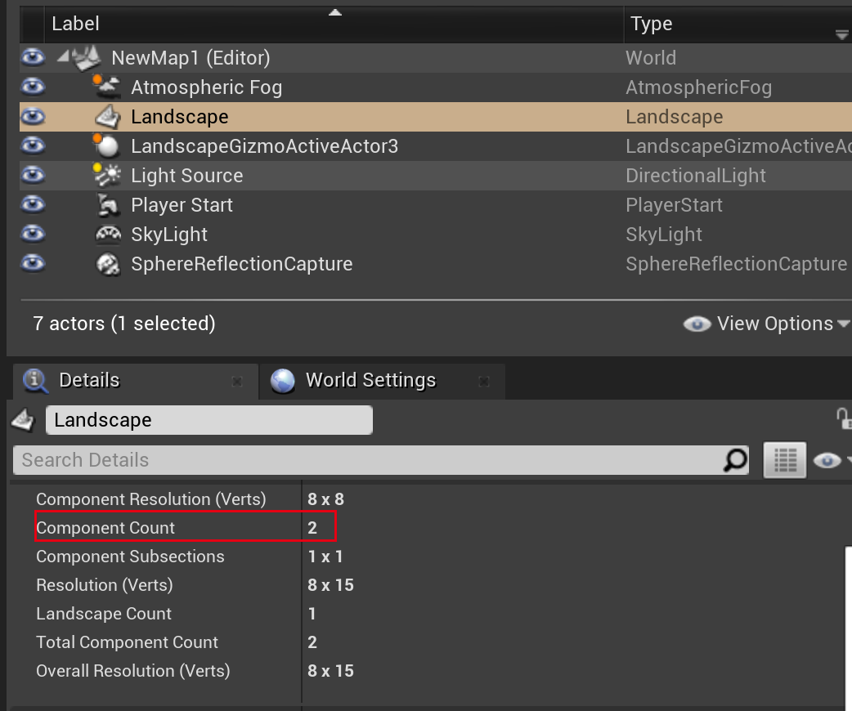Click the Landscape icon beside name field

(x=24, y=420)
